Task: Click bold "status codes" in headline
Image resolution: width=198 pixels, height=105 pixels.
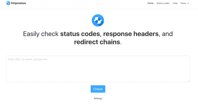Action: pyautogui.click(x=80, y=34)
